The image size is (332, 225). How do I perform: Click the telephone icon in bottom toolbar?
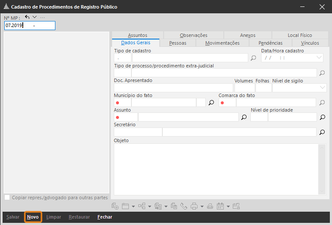[x=183, y=206]
